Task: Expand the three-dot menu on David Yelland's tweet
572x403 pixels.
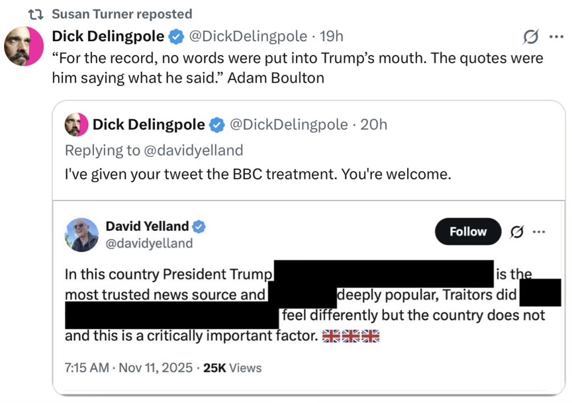Action: coord(539,232)
